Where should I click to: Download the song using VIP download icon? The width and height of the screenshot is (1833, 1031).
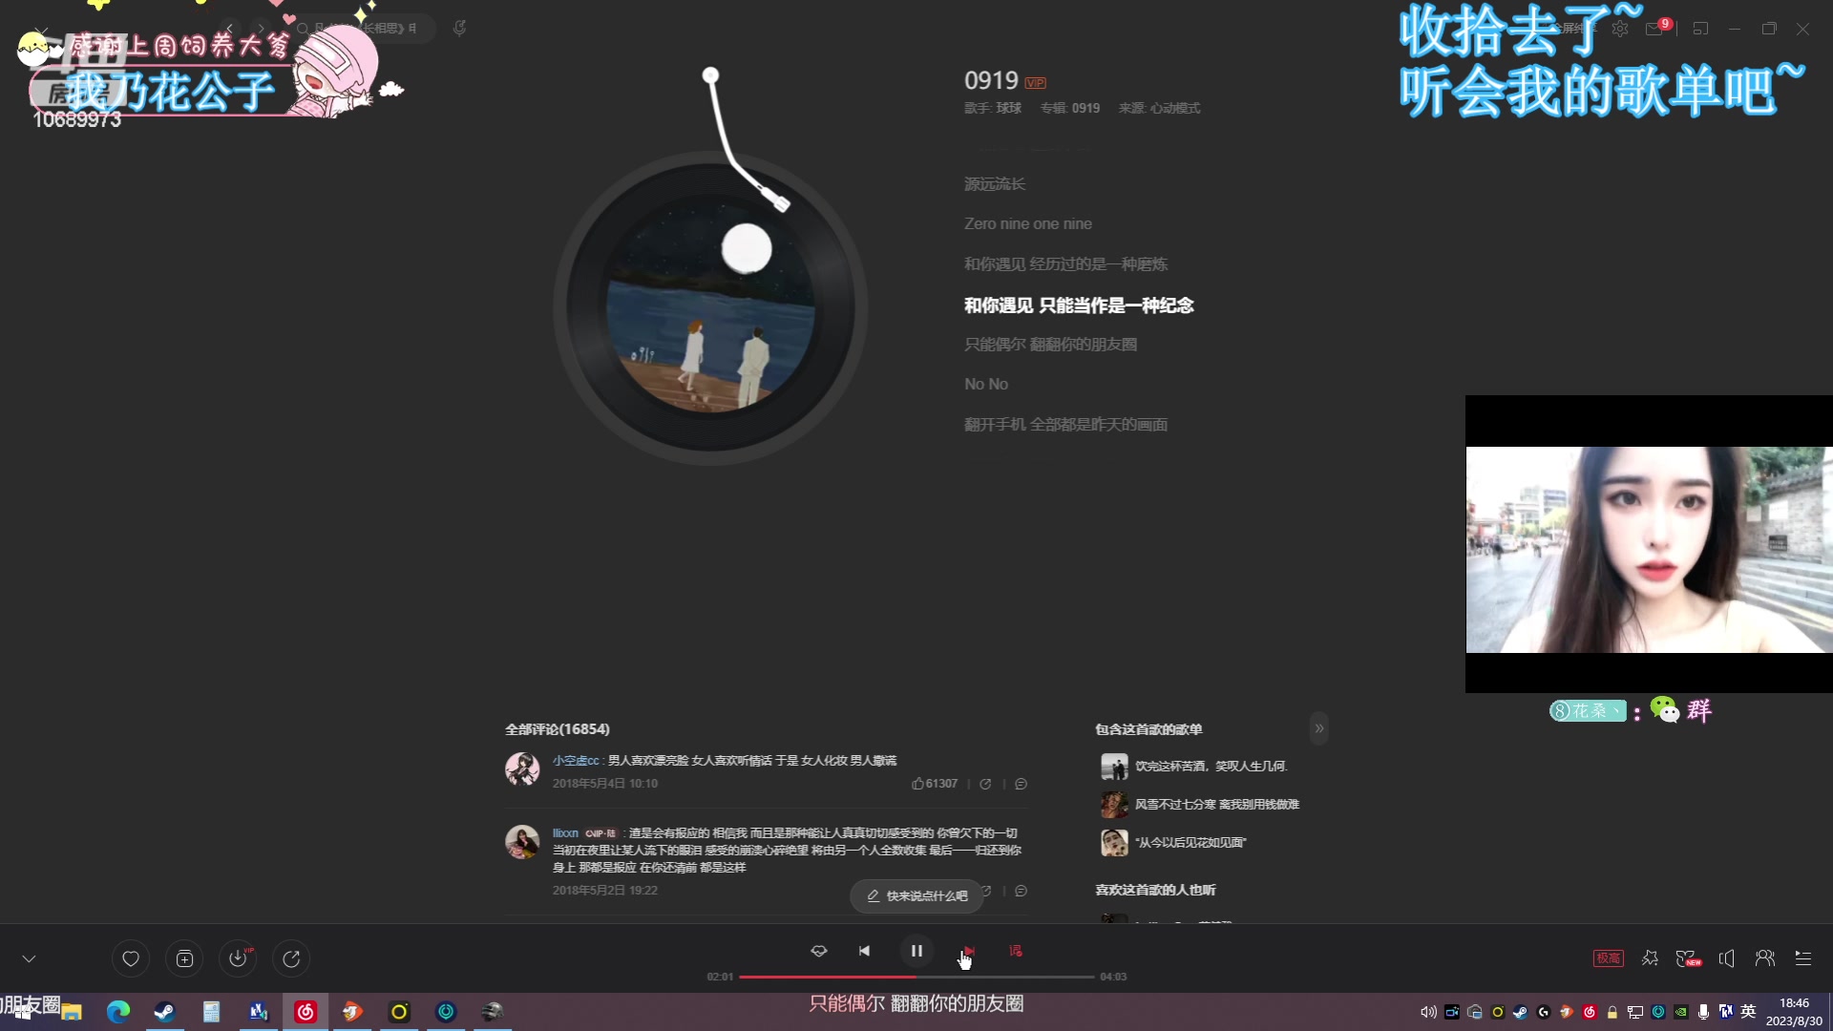click(238, 958)
